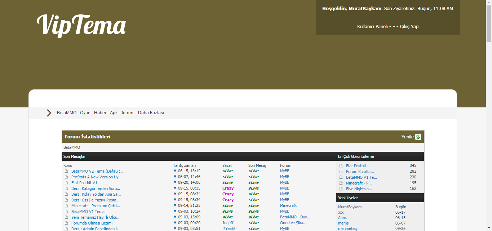Click the down arrow next to 09-20, 14:06
Viewport: 492px width, 231px height.
[175, 183]
